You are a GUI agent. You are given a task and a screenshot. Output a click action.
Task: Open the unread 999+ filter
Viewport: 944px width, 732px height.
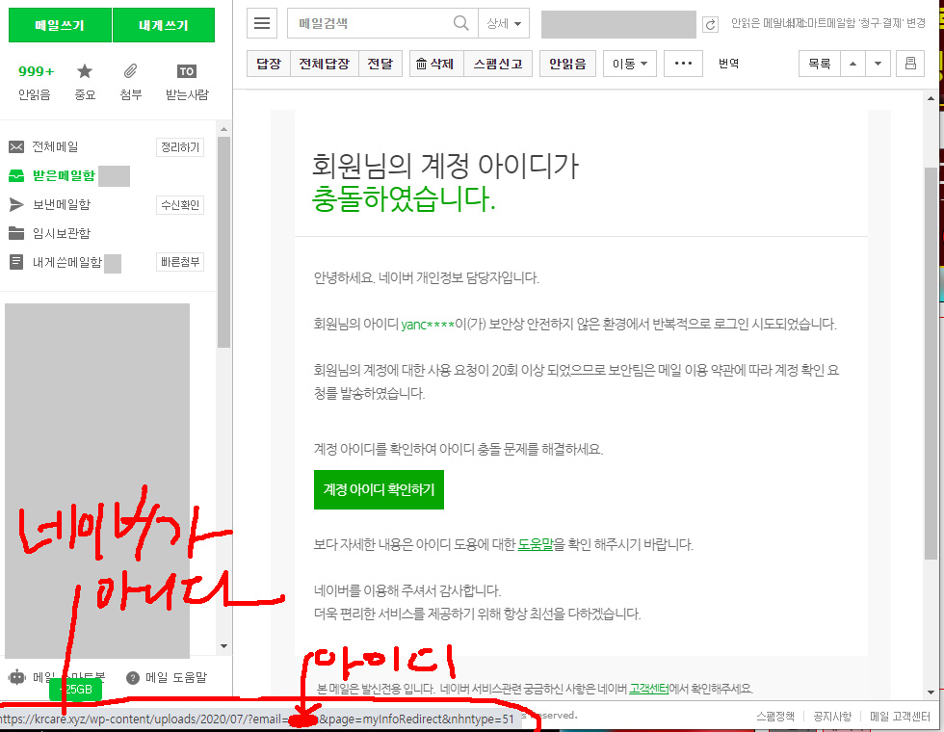[x=35, y=82]
